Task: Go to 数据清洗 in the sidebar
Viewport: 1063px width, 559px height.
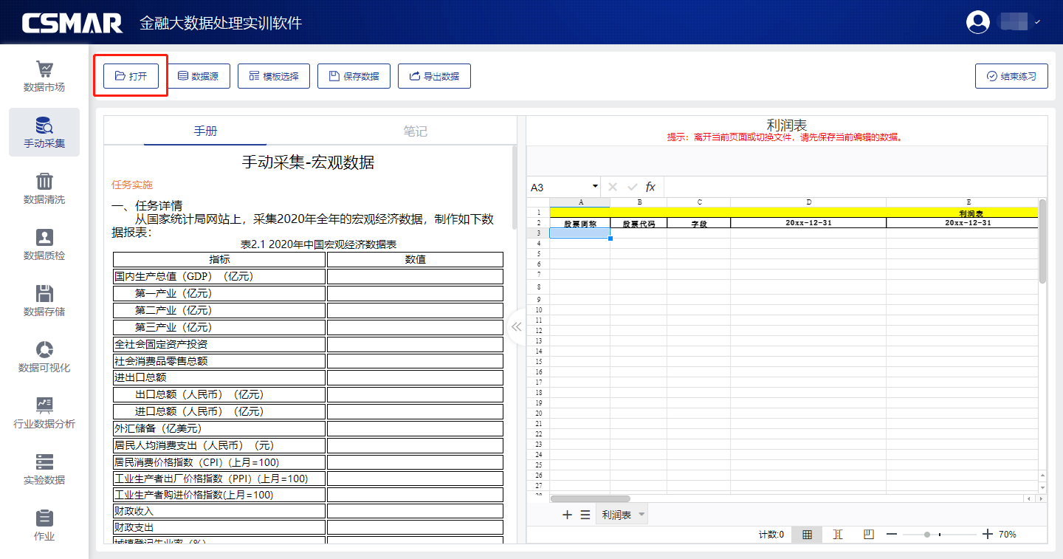Action: point(44,189)
